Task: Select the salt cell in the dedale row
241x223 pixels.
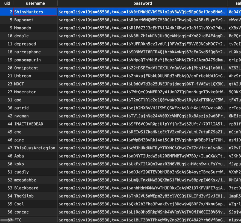Action: pyautogui.click(x=235, y=36)
